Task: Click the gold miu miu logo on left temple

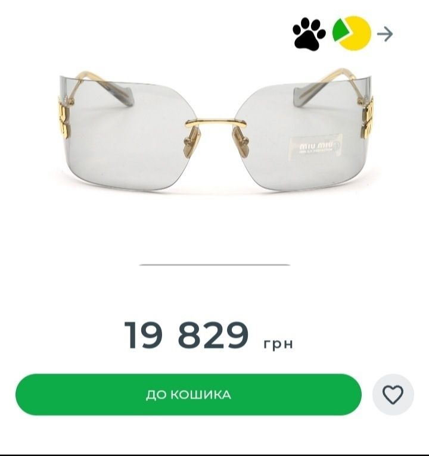Action: (x=63, y=120)
